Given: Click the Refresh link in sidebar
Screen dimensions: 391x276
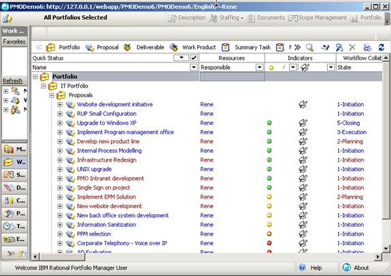Looking at the screenshot, I should pyautogui.click(x=12, y=81).
